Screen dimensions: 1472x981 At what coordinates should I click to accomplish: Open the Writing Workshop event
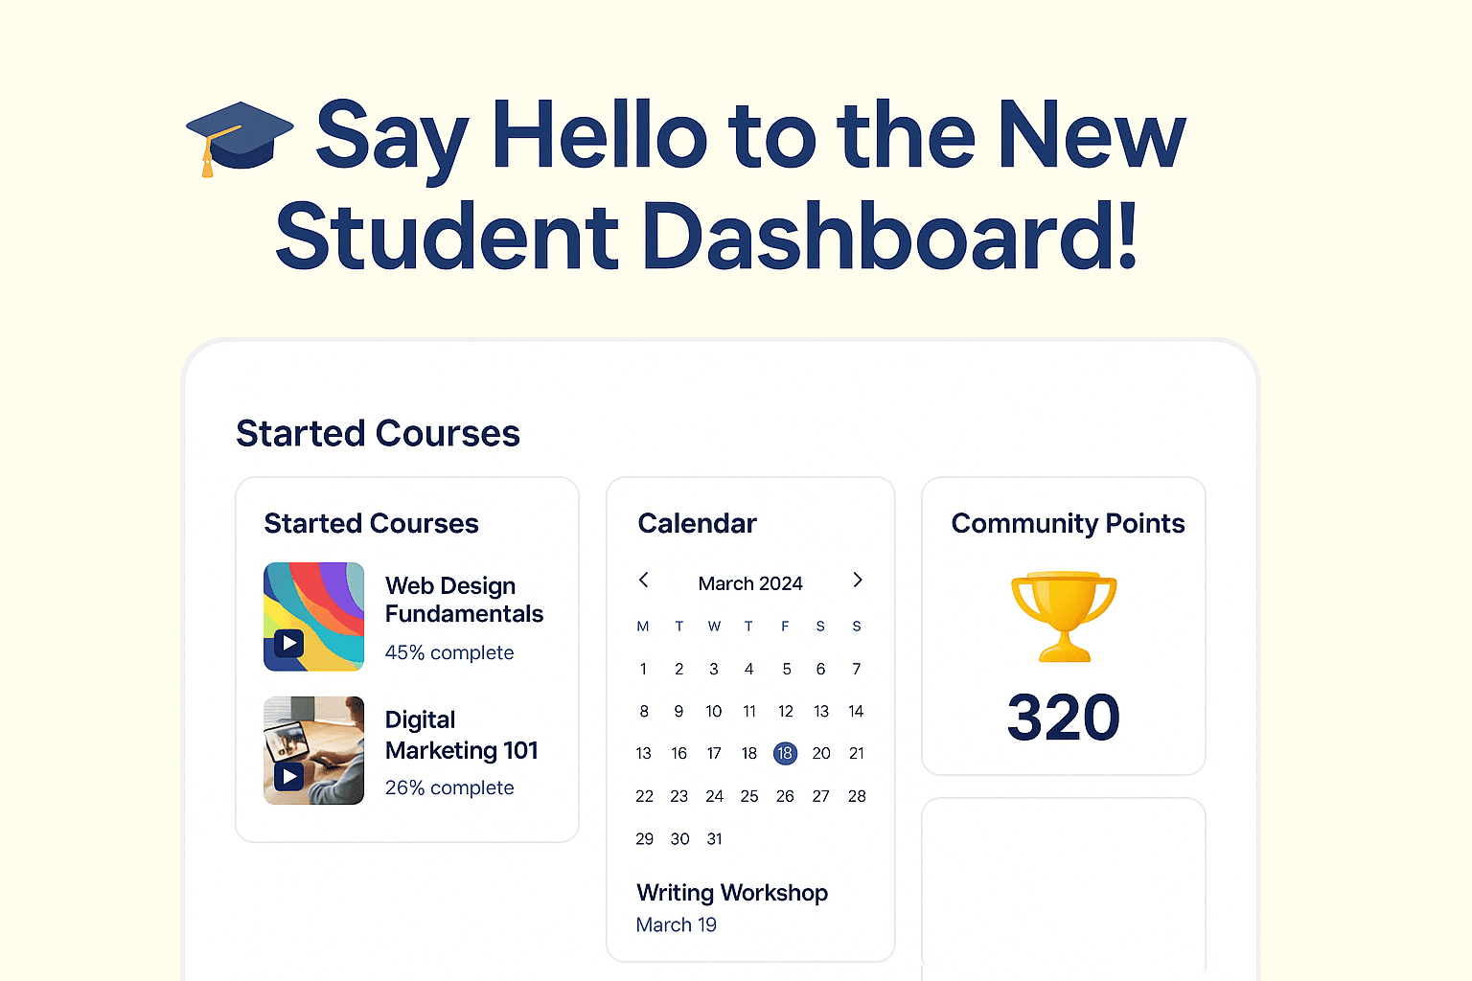732,893
